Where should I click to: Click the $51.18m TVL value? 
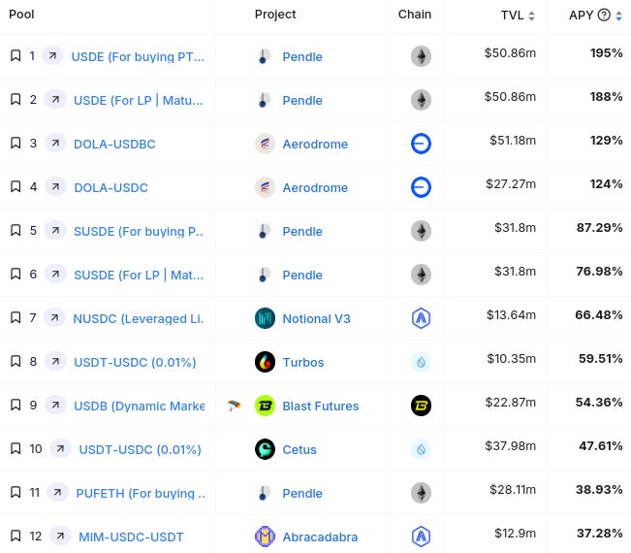click(513, 140)
